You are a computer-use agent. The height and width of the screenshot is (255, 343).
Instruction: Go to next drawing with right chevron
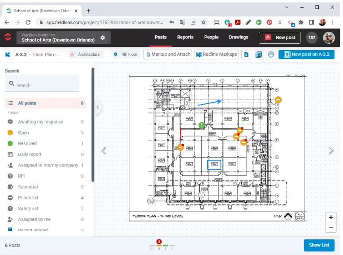tap(331, 150)
